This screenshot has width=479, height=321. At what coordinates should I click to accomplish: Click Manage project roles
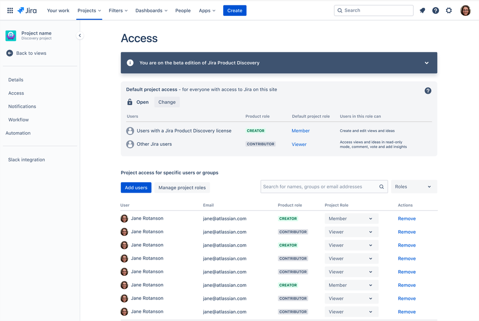(182, 188)
